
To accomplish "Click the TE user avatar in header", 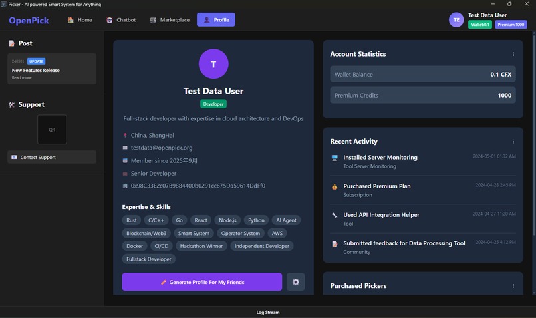I will pos(456,20).
